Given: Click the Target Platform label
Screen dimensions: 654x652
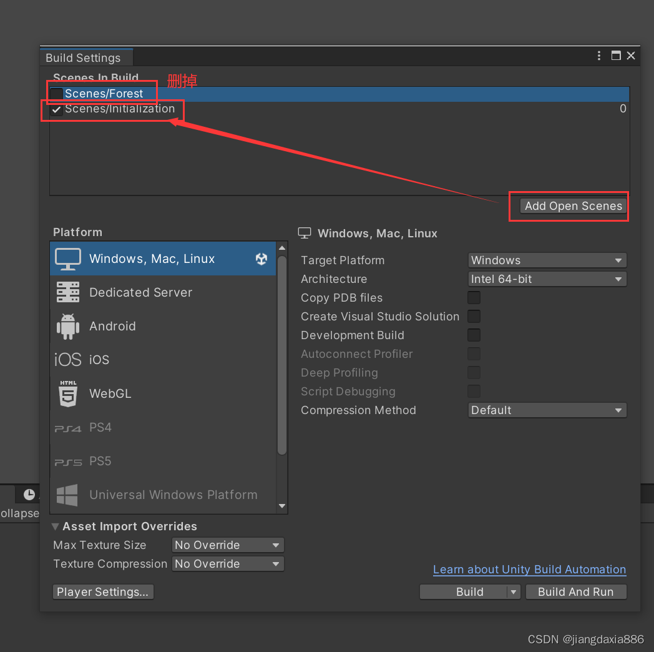Looking at the screenshot, I should 343,260.
